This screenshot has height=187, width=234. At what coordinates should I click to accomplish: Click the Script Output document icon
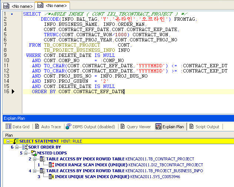(191, 126)
